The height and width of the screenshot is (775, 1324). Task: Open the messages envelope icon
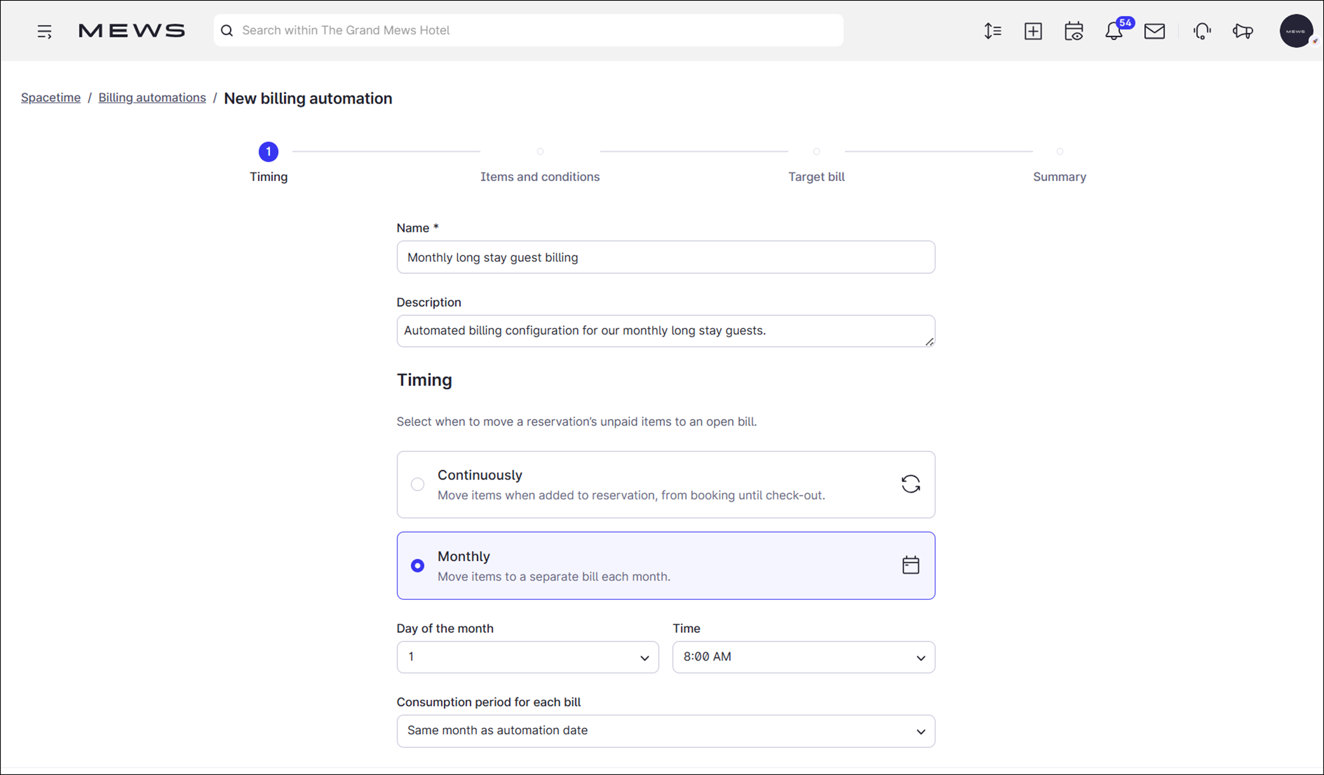1154,31
